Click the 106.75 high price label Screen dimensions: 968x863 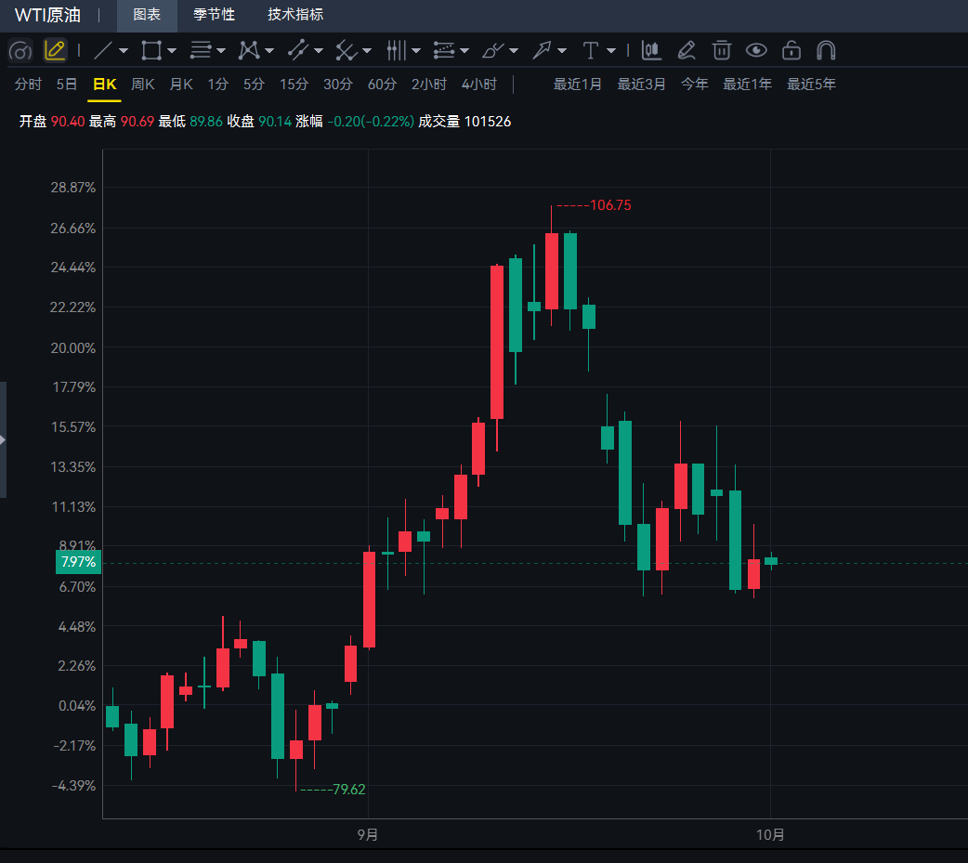tap(610, 205)
